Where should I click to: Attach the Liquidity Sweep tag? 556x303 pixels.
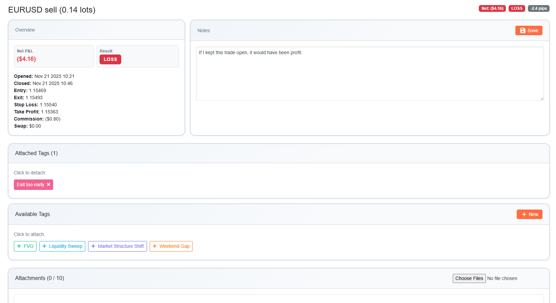coord(62,246)
